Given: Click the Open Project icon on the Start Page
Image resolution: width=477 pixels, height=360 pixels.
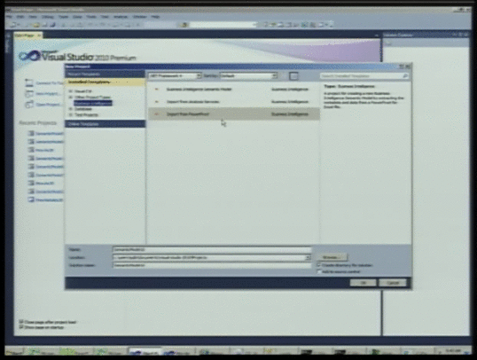Looking at the screenshot, I should point(29,105).
